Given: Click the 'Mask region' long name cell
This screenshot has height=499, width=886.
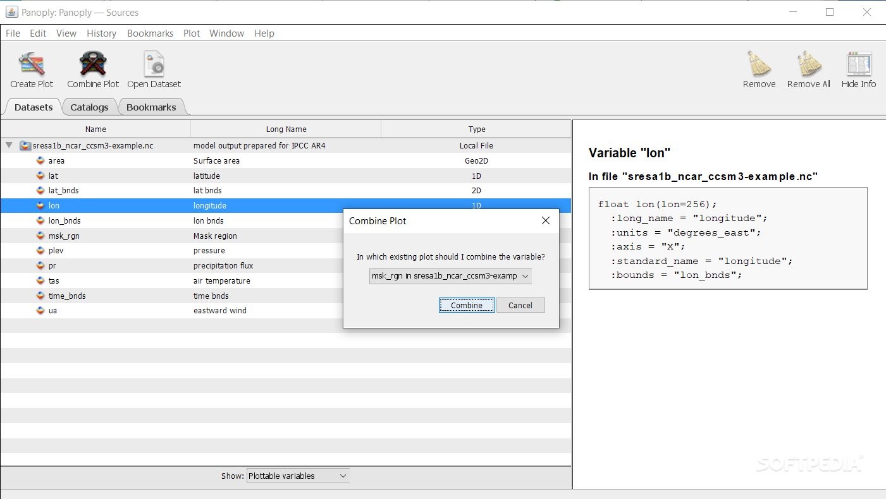Looking at the screenshot, I should click(215, 236).
